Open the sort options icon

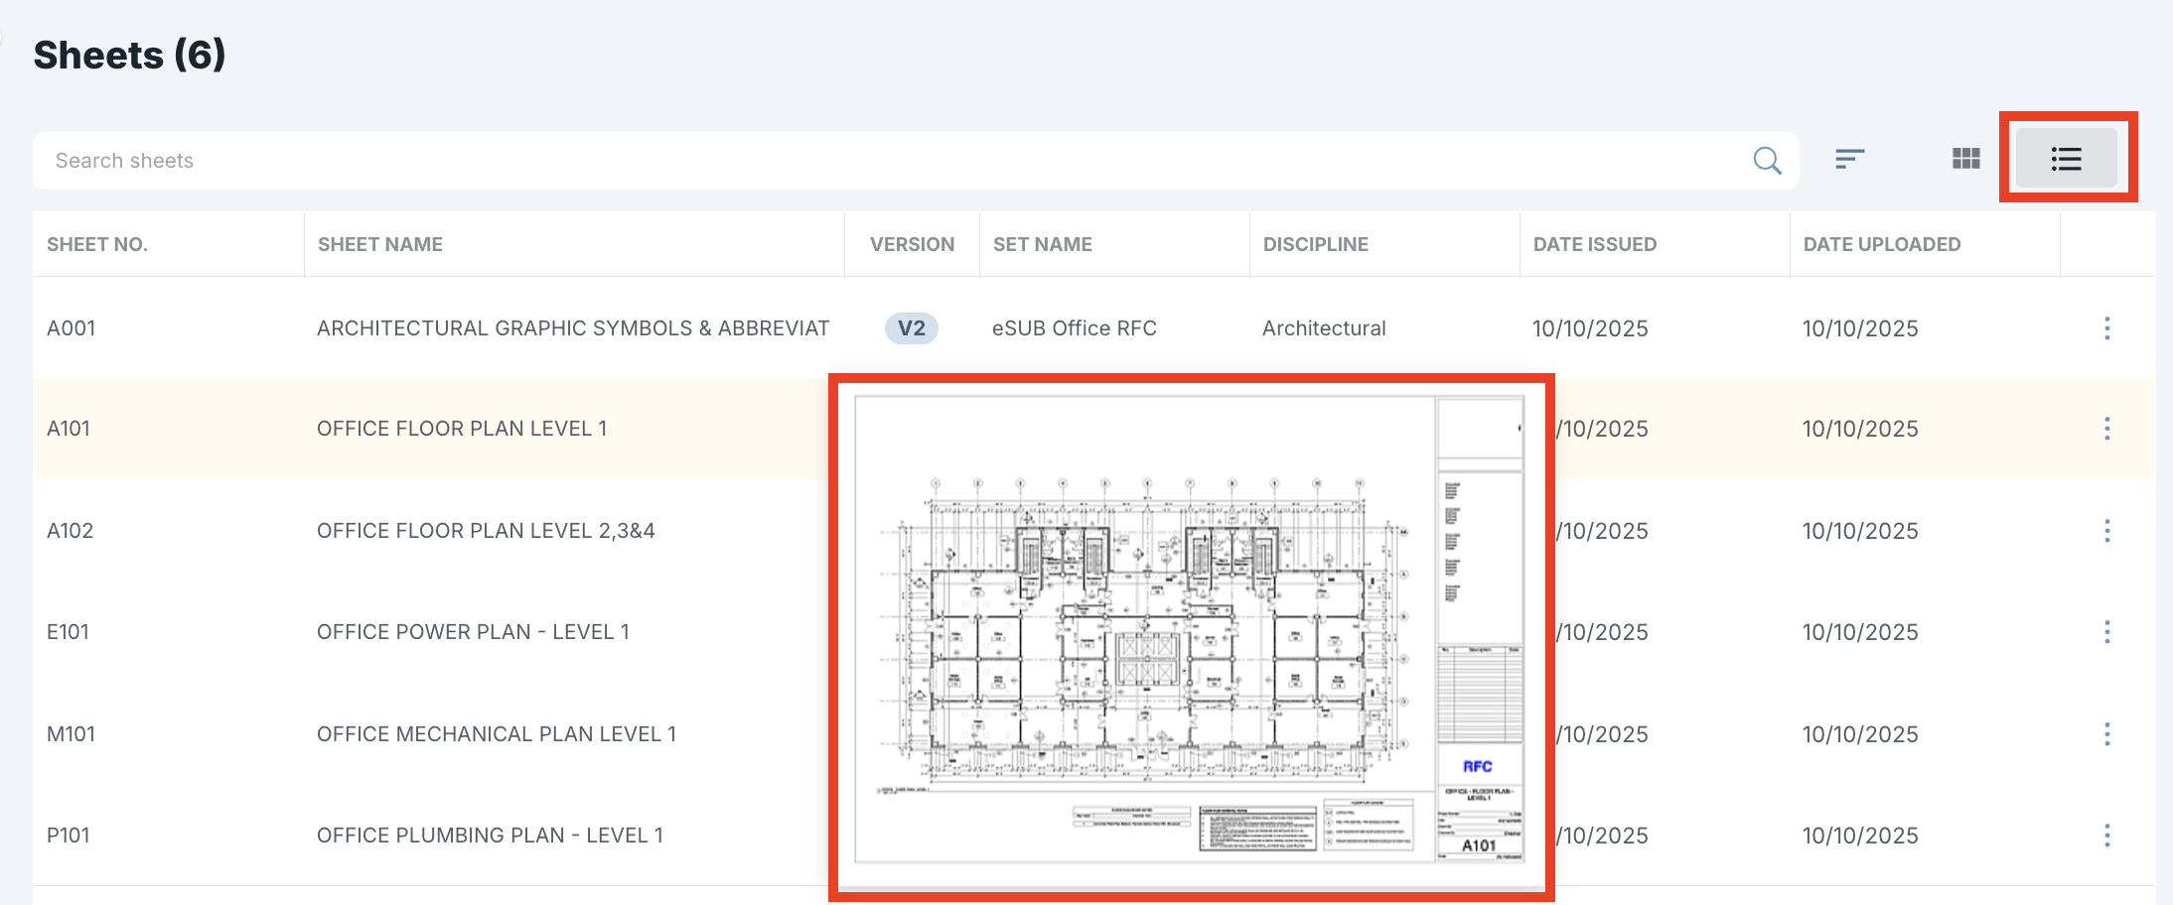point(1849,159)
